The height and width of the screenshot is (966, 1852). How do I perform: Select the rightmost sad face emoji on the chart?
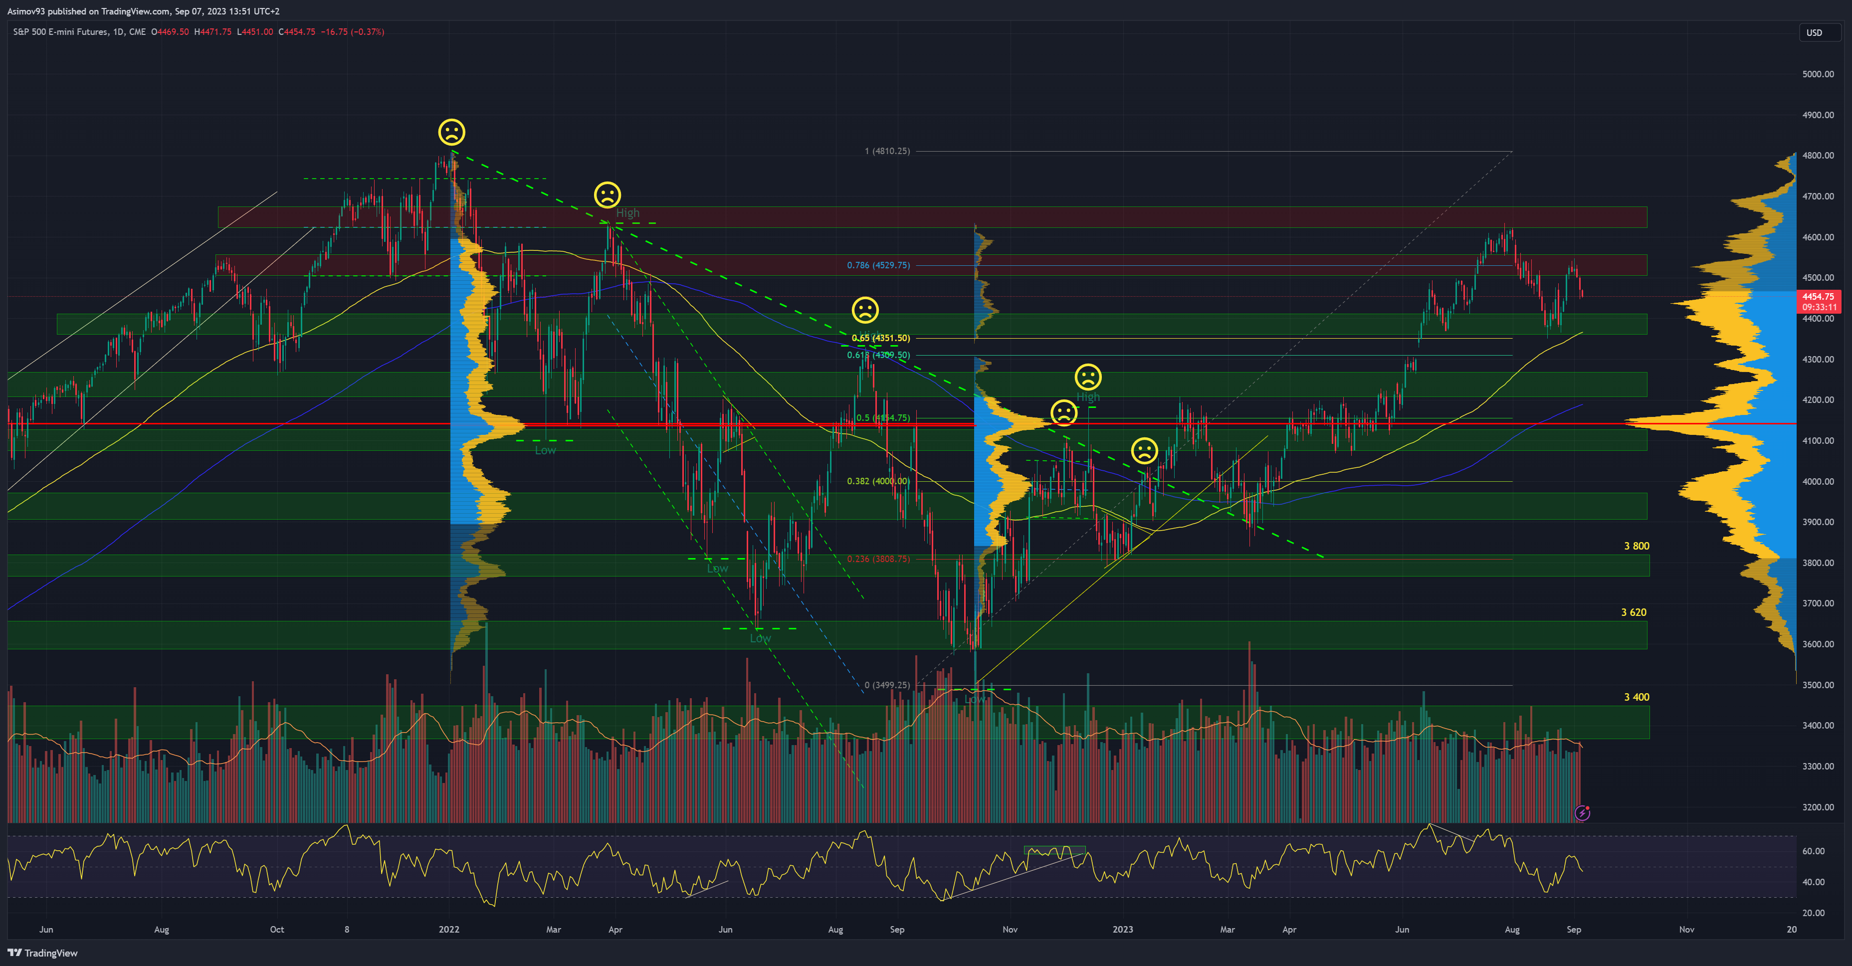(x=1144, y=451)
